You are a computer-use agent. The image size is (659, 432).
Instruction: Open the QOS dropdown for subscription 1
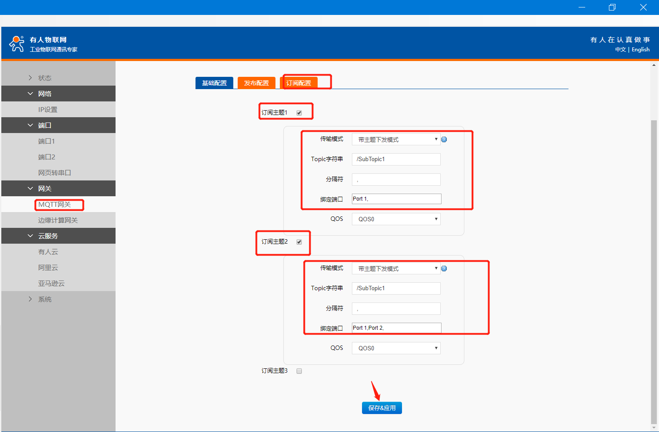pos(396,219)
